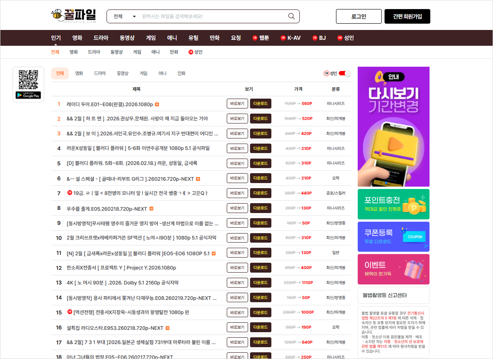Open the 전체 search category dropdown
This screenshot has width=493, height=359.
coord(124,17)
